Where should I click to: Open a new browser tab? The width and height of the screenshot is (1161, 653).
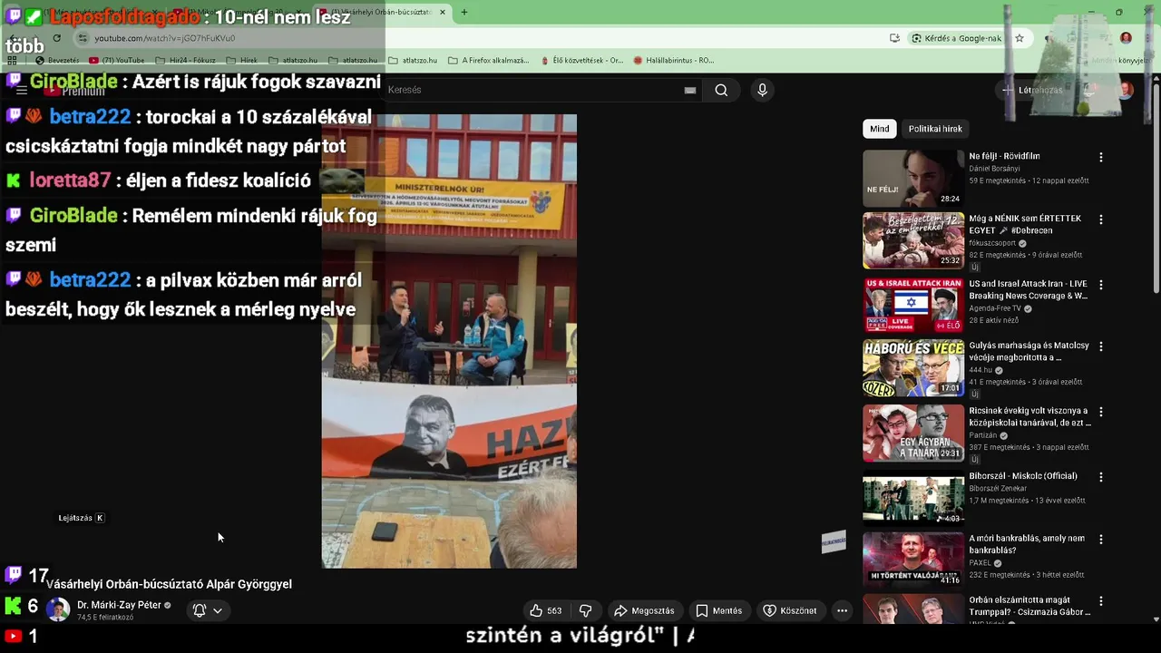click(x=464, y=12)
